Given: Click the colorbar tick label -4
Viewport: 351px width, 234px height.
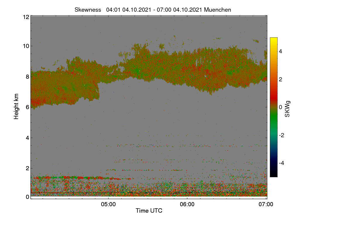Looking at the screenshot, I should point(281,163).
